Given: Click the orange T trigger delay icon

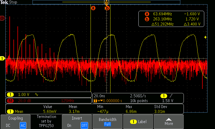Looking at the screenshot, I should [95, 101].
